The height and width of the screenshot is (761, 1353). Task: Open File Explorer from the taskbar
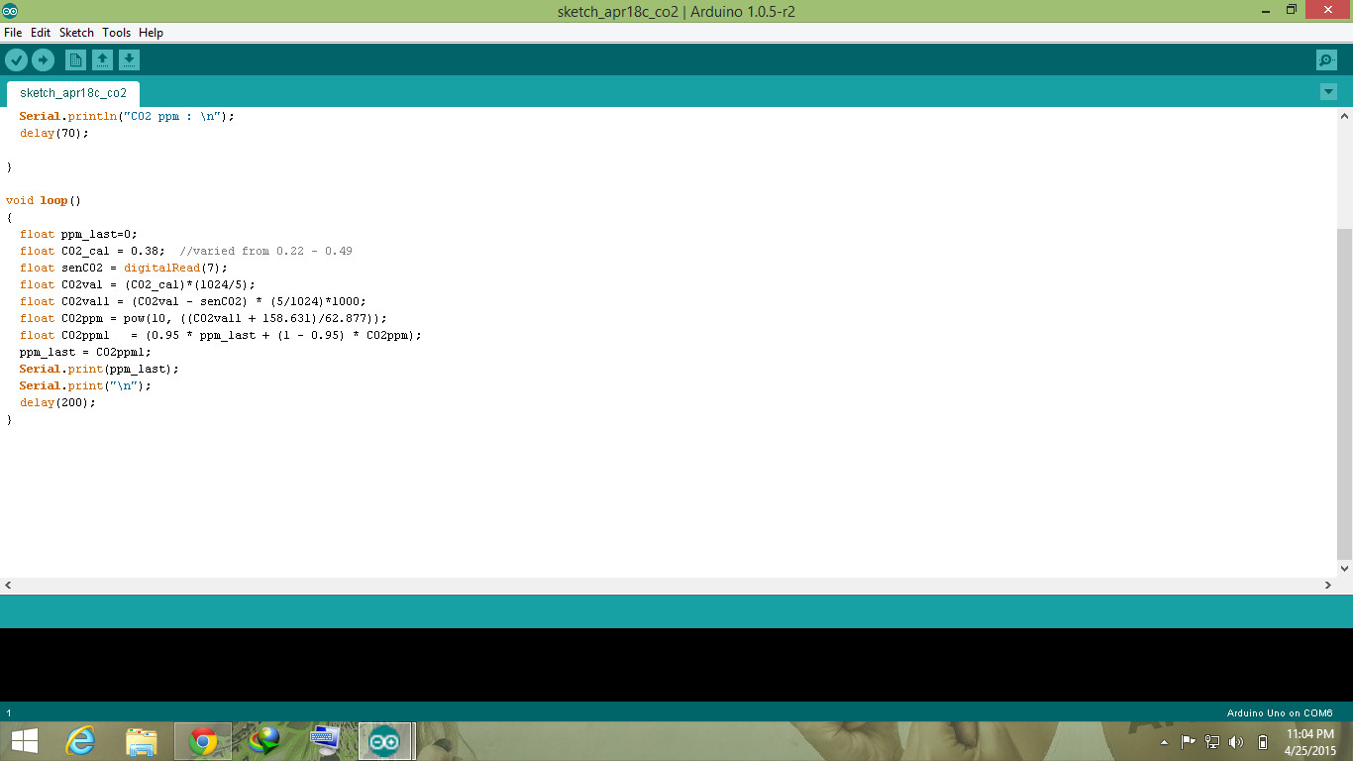142,741
